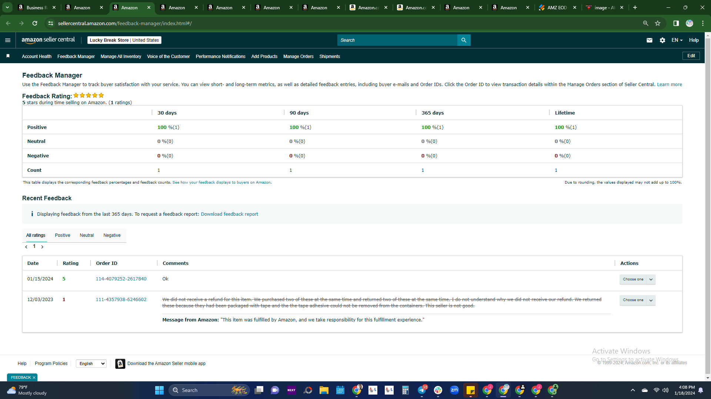Image resolution: width=711 pixels, height=399 pixels.
Task: Click the Edit button in nav bar
Action: pyautogui.click(x=691, y=56)
